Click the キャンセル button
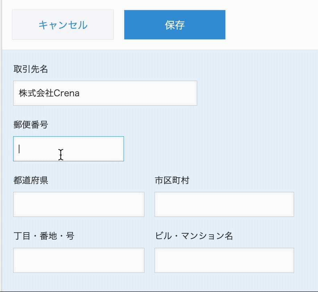 (x=63, y=25)
